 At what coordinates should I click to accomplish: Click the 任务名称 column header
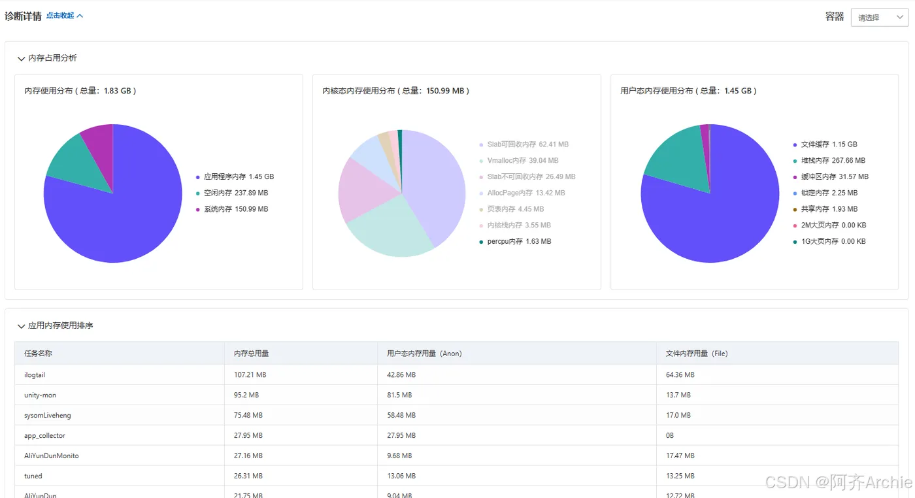coord(38,354)
